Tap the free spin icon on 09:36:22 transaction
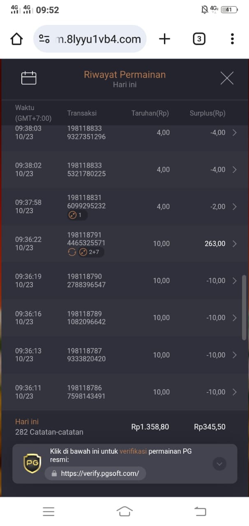249x526 pixels. (x=72, y=252)
